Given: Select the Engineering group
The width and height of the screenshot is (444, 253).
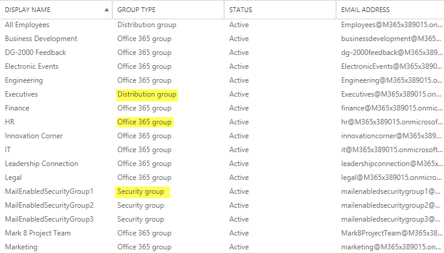Looking at the screenshot, I should (222, 80).
